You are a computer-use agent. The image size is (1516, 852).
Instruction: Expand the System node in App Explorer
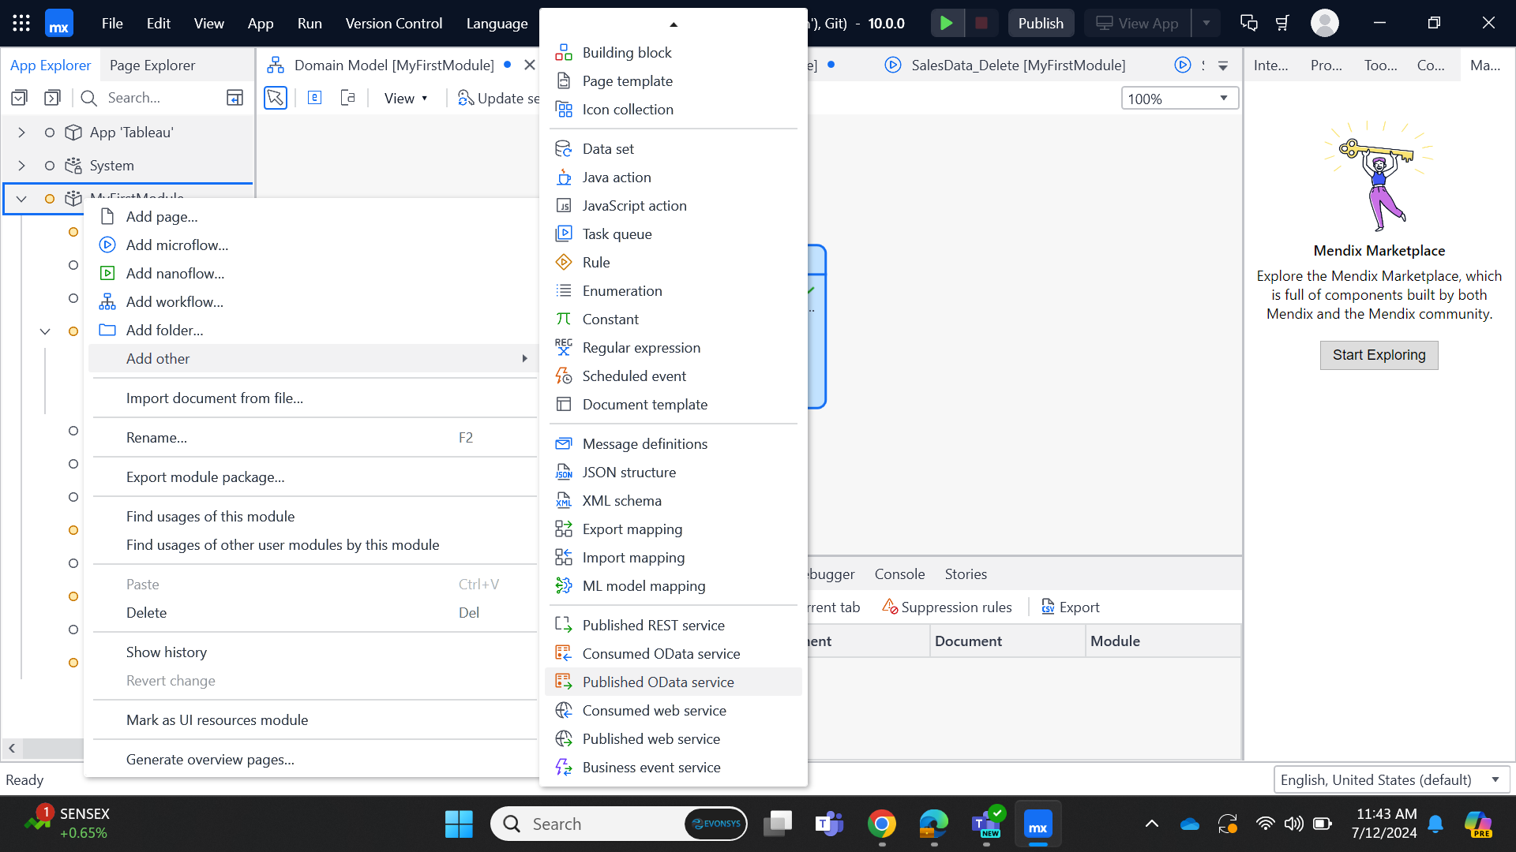point(21,165)
